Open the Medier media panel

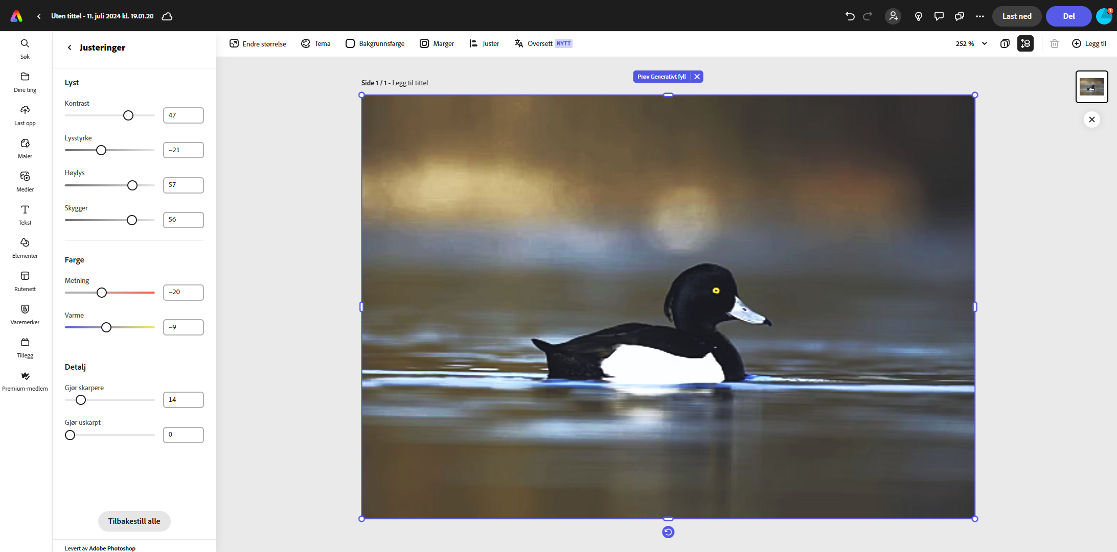[25, 177]
